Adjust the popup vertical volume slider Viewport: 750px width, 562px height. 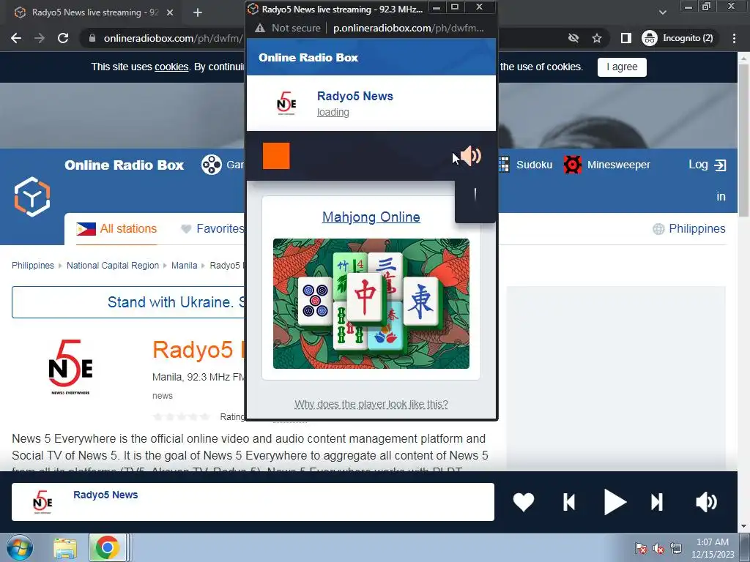coord(475,195)
